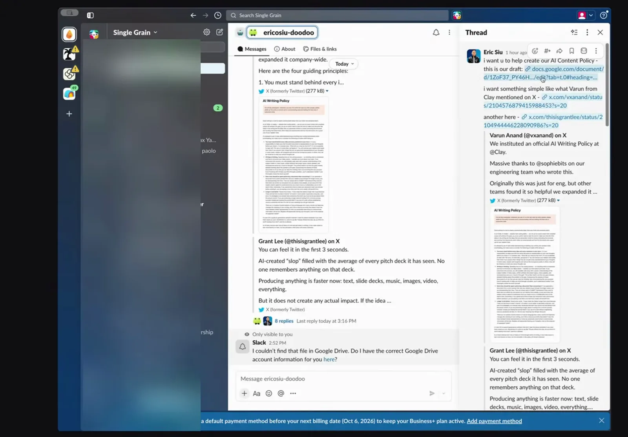Expand the Single Grain workspace menu

[x=135, y=33]
